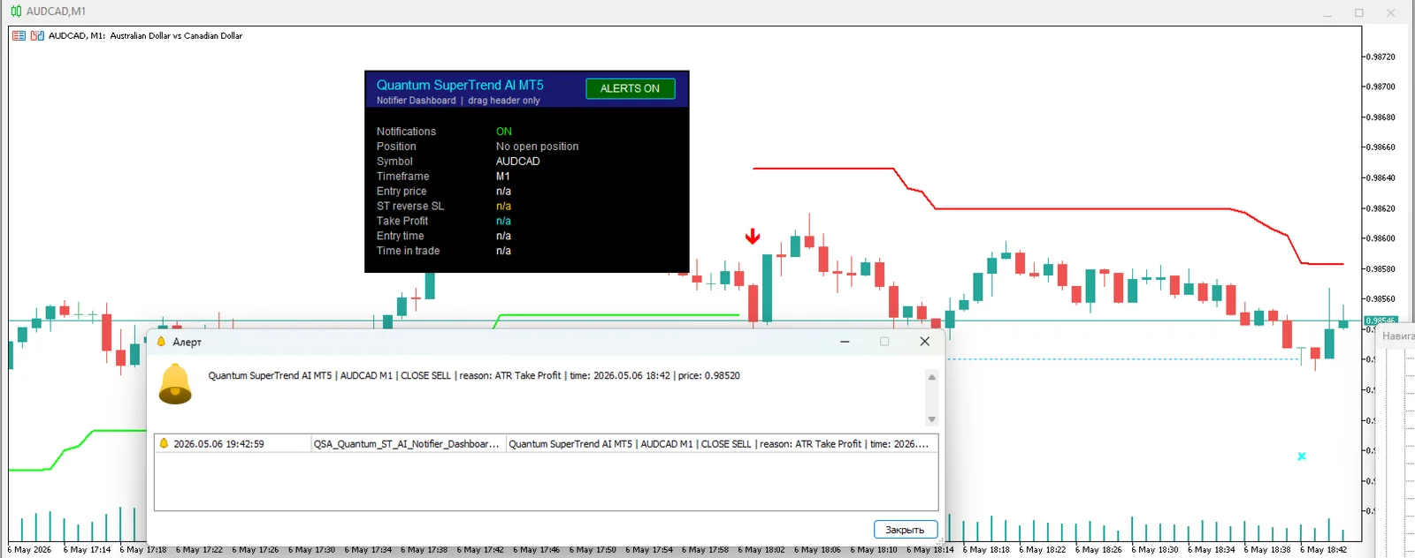The height and width of the screenshot is (558, 1415).
Task: Click the 6 May 18:42 time axis label
Action: tap(1324, 549)
